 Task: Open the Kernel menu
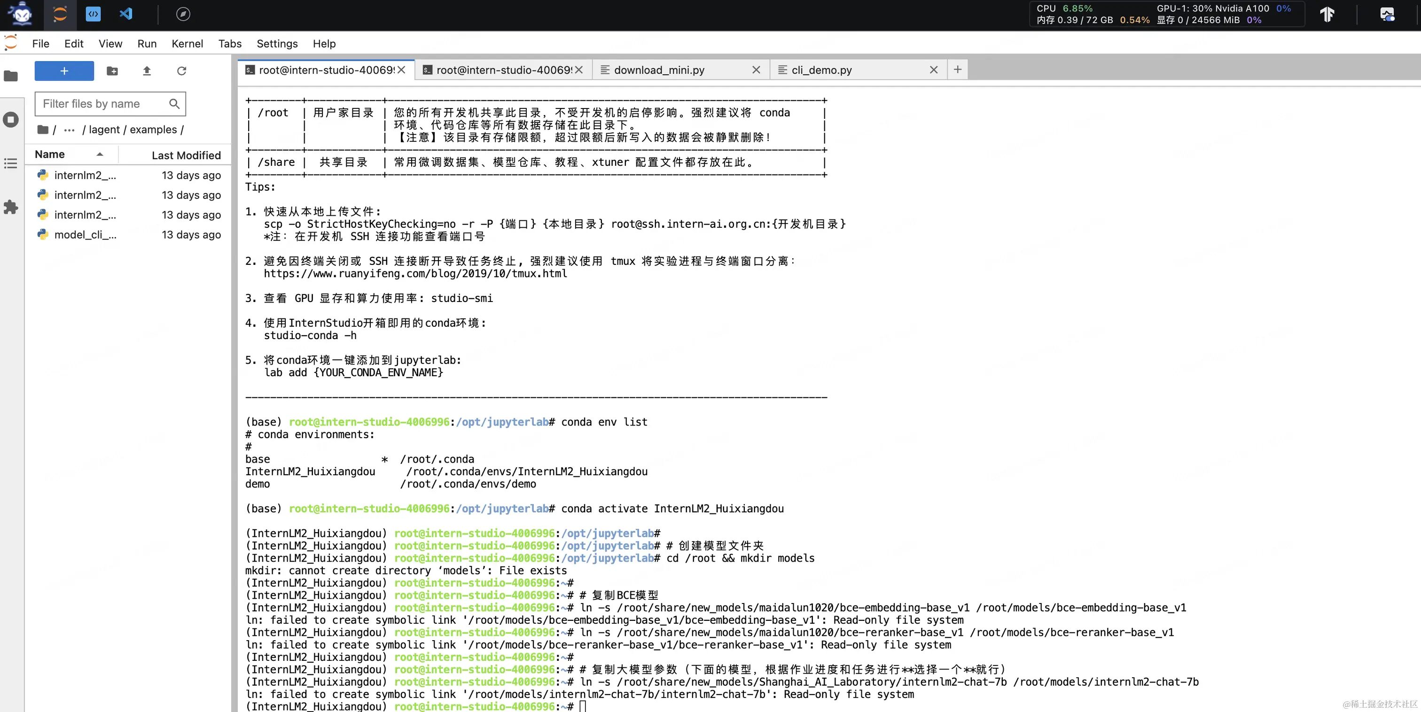pyautogui.click(x=187, y=44)
